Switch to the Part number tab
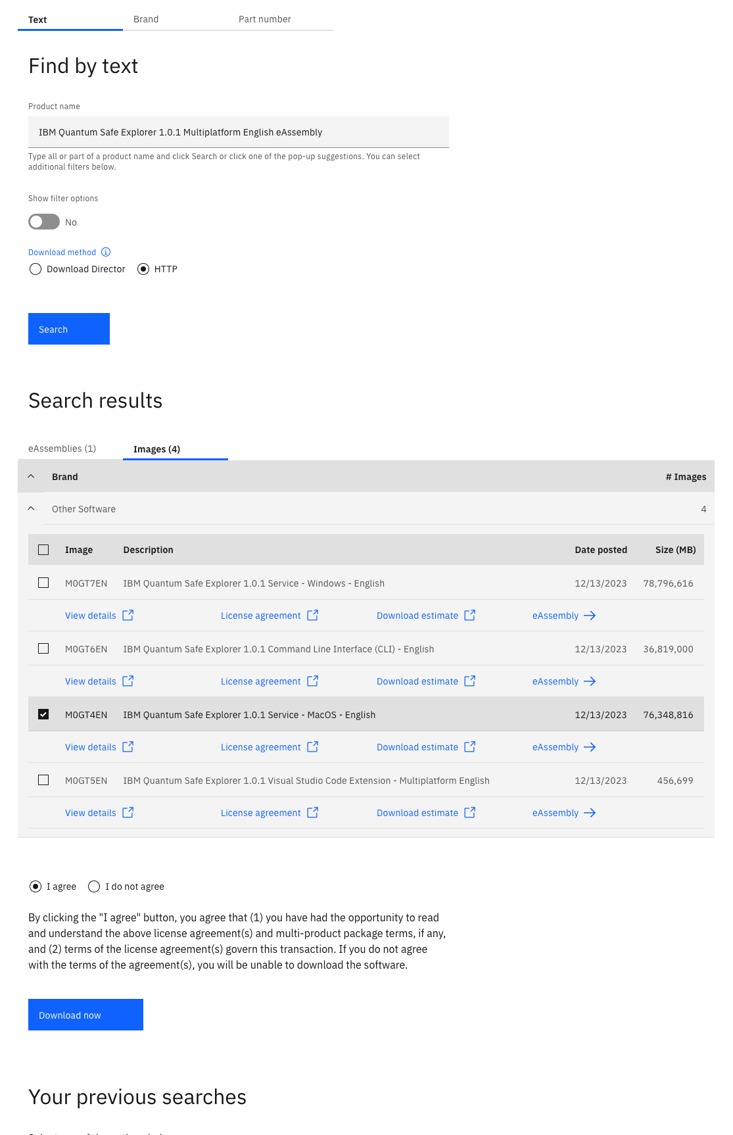733x1135 pixels. pos(264,19)
